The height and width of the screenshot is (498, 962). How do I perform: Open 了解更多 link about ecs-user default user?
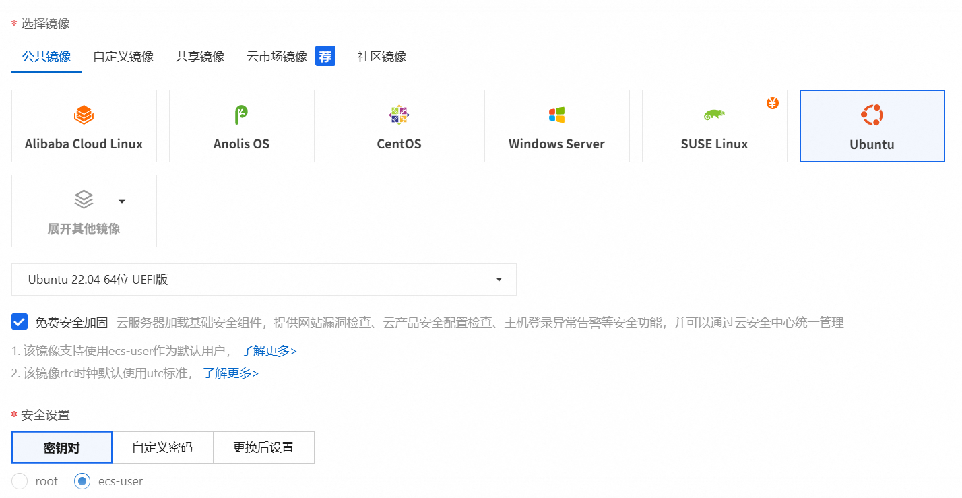click(x=269, y=351)
